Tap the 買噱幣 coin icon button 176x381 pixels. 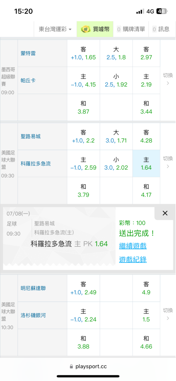tap(95, 29)
